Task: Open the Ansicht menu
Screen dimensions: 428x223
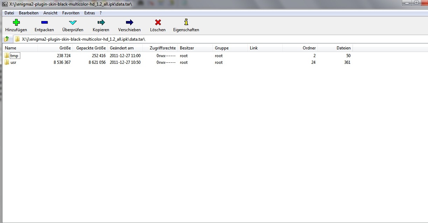Action: pos(50,13)
